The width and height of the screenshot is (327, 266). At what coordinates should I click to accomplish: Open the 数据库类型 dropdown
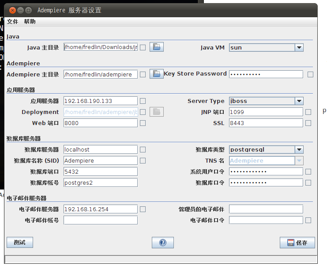point(266,150)
